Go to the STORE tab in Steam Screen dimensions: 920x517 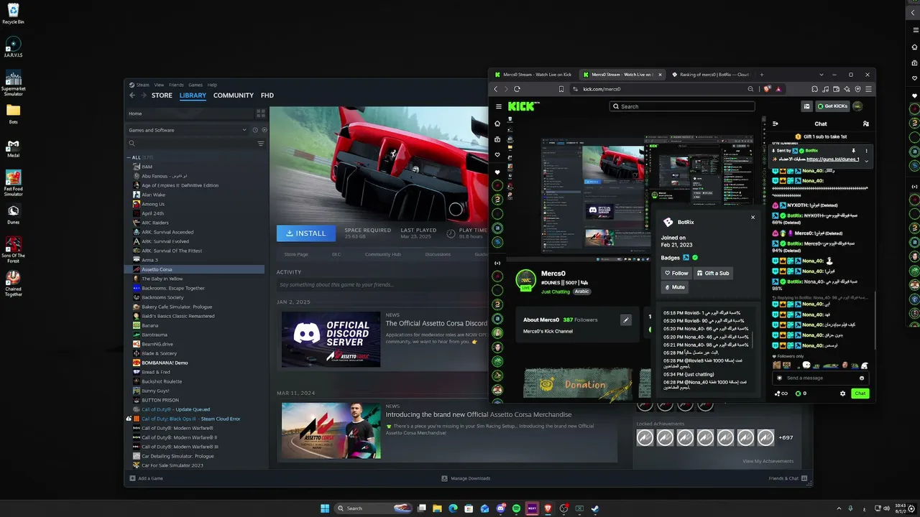162,96
